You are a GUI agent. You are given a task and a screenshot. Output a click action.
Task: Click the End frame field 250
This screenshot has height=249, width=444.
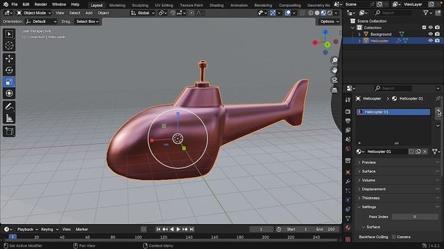click(325, 229)
